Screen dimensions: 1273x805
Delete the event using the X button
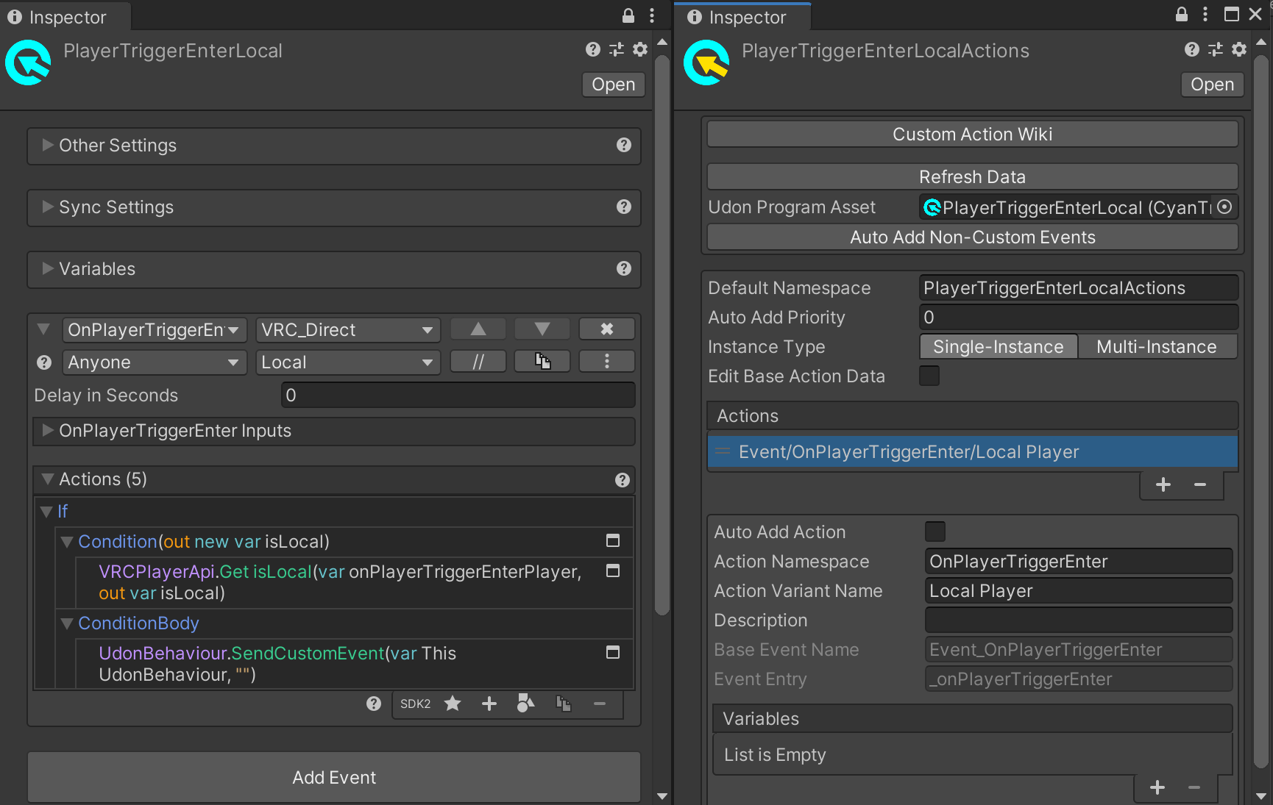point(607,329)
